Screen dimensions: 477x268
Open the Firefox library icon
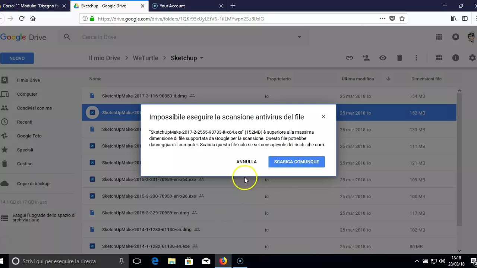point(454,19)
